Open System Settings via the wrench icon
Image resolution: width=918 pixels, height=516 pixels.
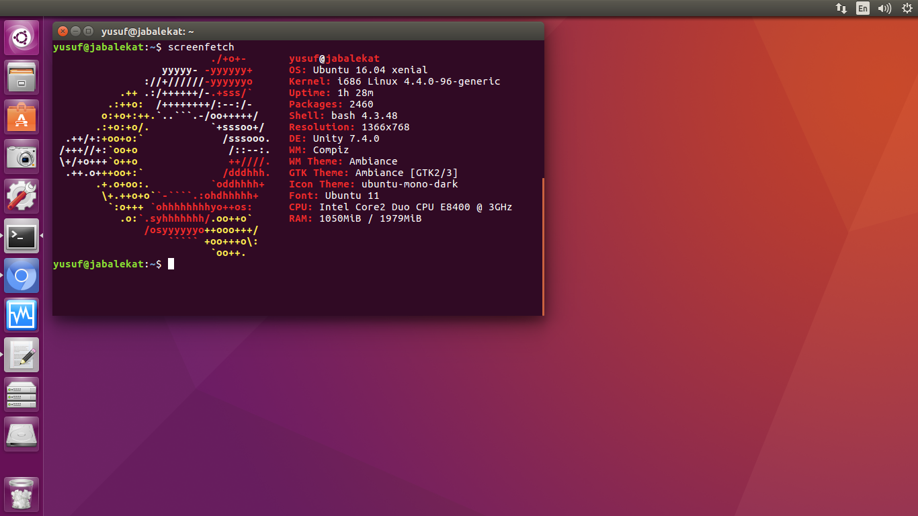[x=22, y=196]
